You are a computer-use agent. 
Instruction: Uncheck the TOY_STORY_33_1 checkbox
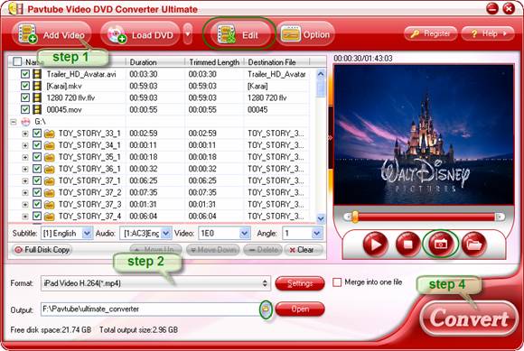[37, 134]
